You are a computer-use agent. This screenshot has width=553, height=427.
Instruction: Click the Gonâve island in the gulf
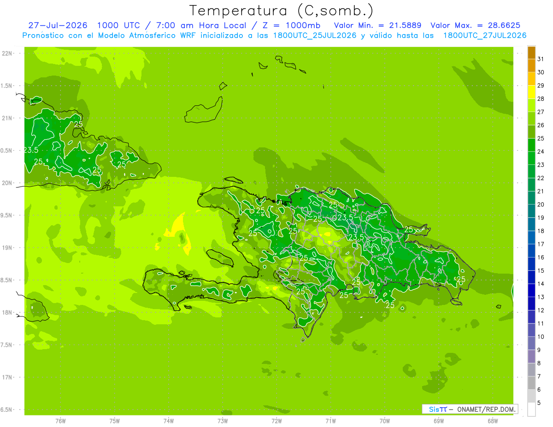click(220, 258)
